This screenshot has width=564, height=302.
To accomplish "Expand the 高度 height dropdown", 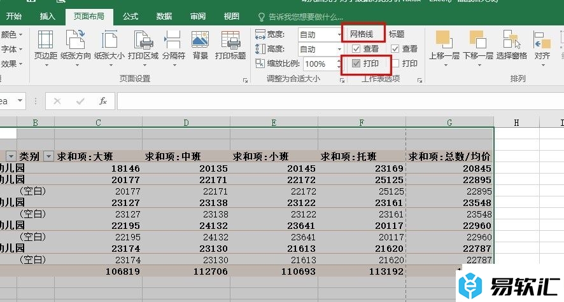I will (x=339, y=49).
